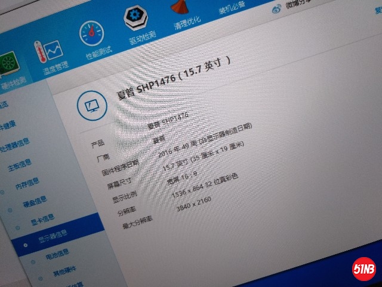Open the 性能测试 gauge icon

91,33
